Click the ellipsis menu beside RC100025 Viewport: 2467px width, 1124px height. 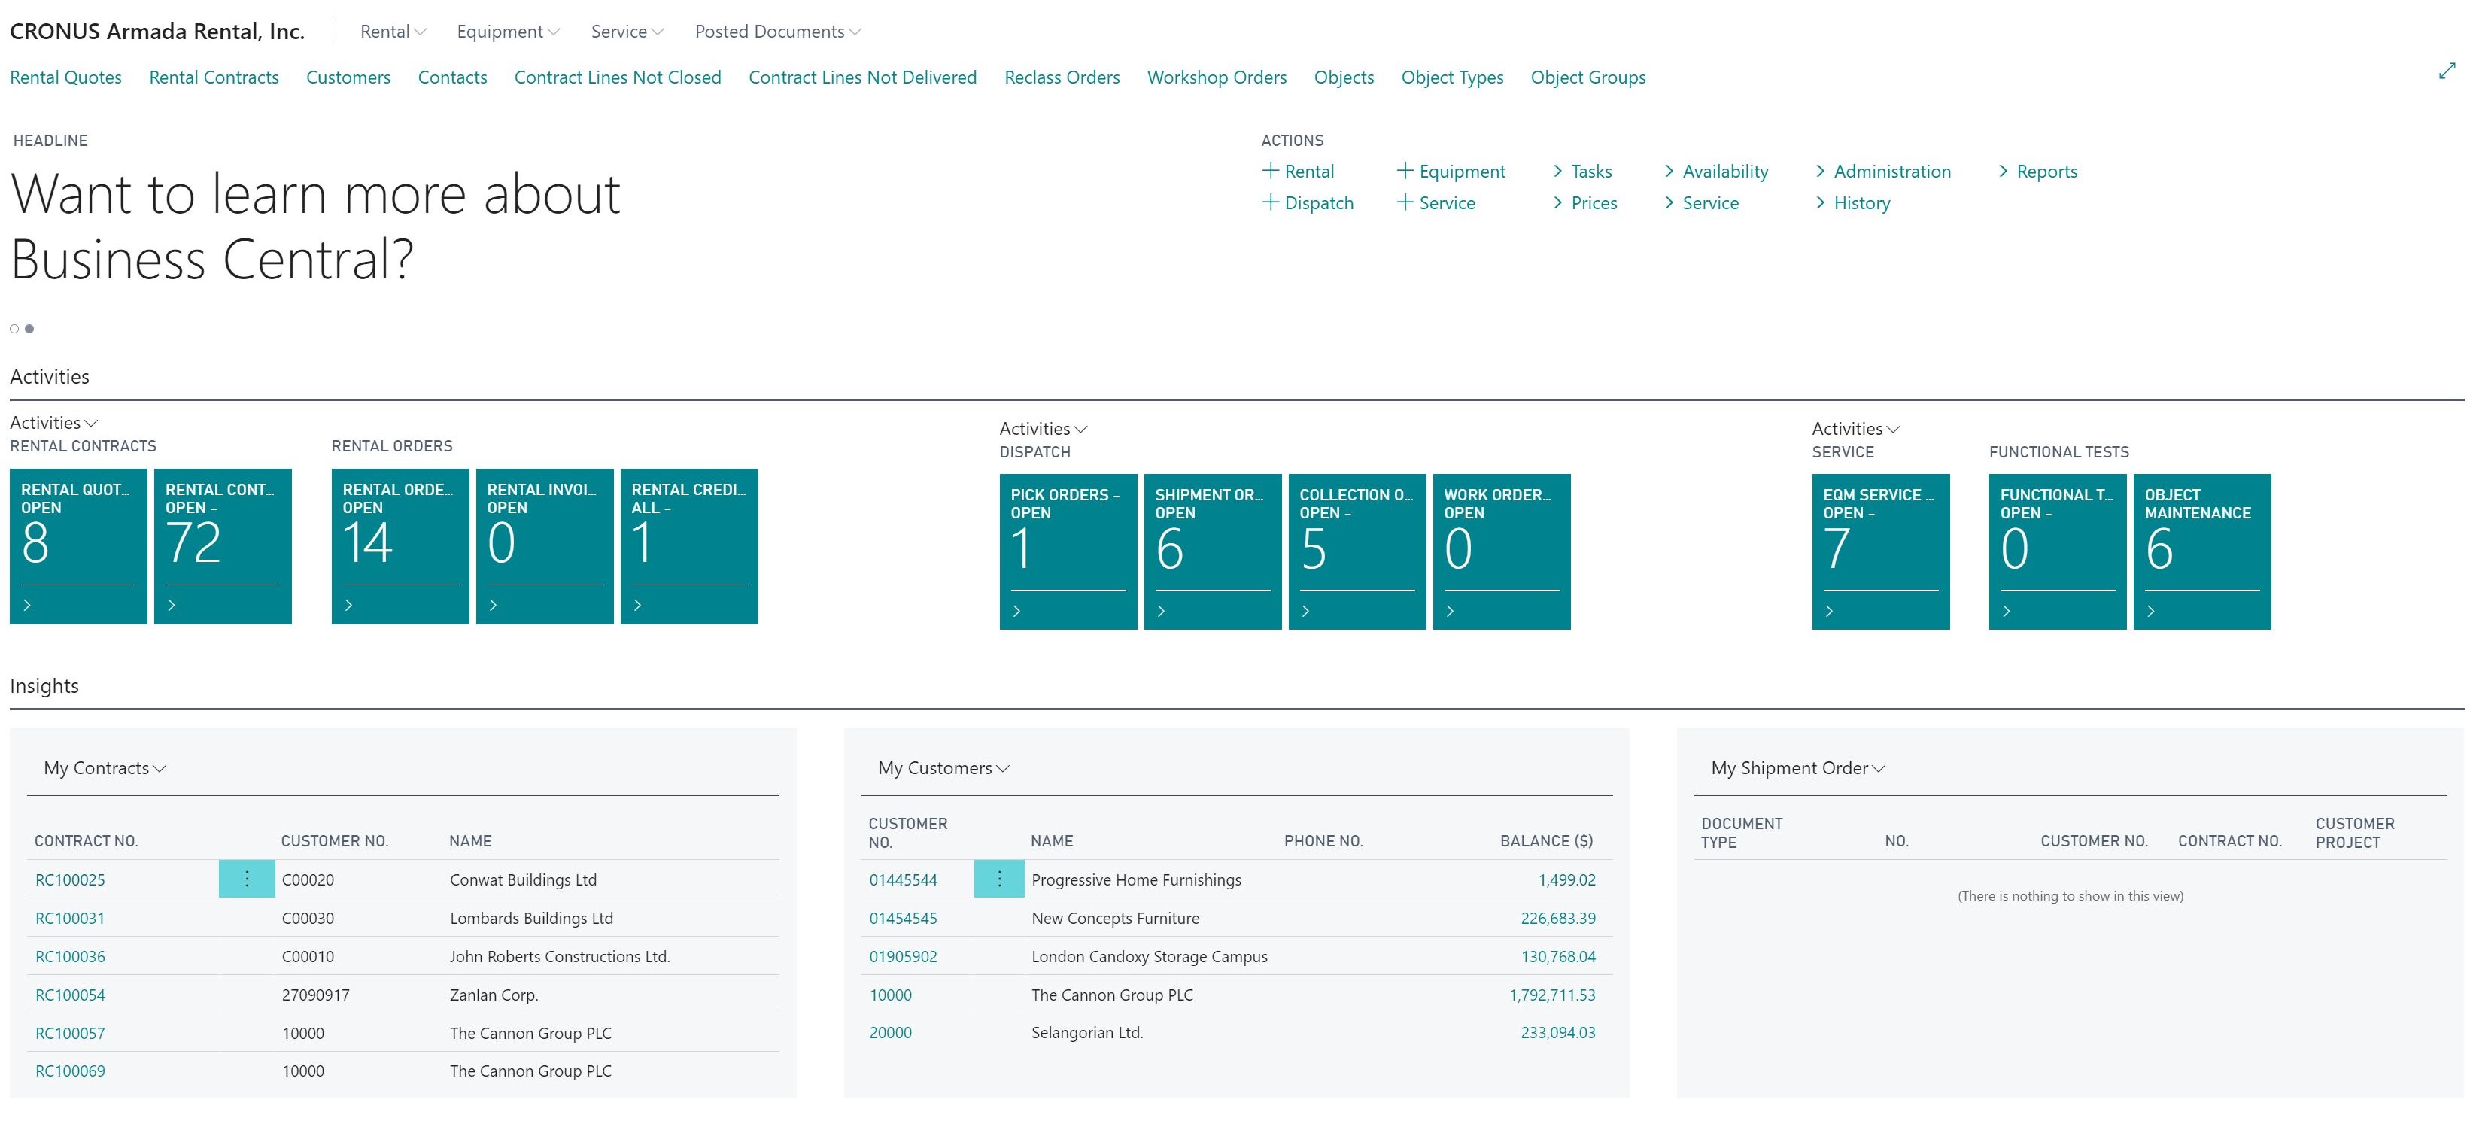click(247, 878)
